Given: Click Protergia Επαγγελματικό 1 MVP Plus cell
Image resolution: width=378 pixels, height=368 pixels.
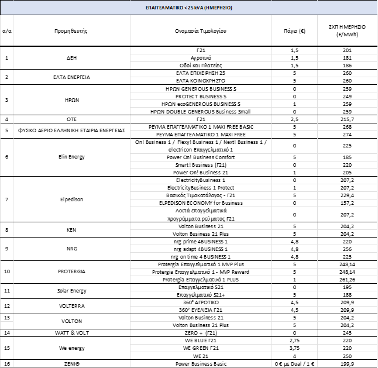Looking at the screenshot, I should [x=201, y=264].
